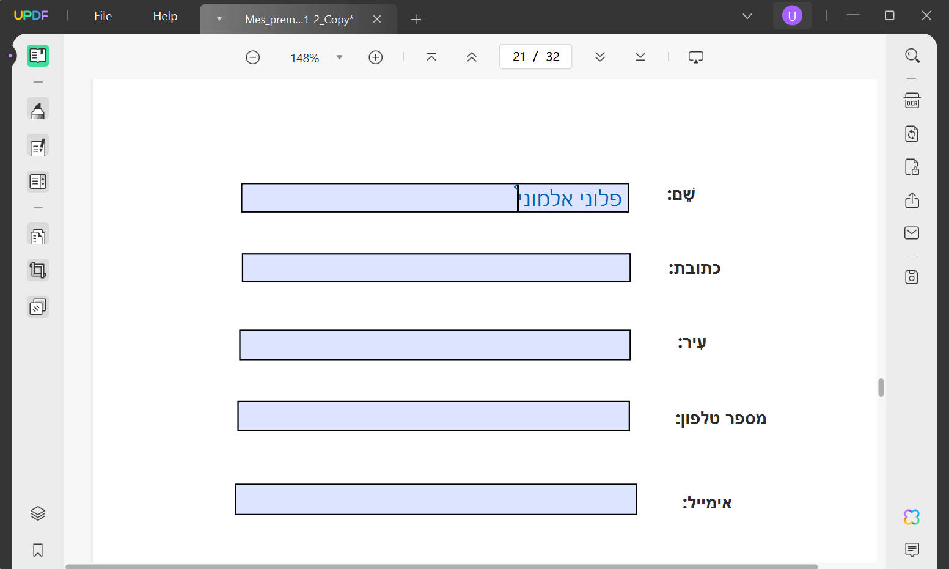
Task: Open the Edit PDF tool
Action: (x=38, y=146)
